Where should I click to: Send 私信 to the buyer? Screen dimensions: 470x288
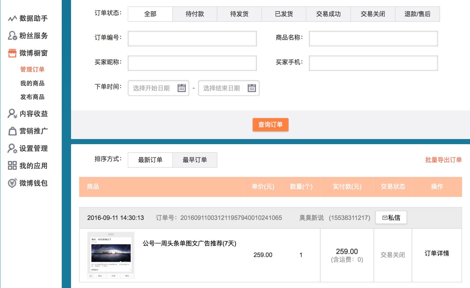coord(391,217)
